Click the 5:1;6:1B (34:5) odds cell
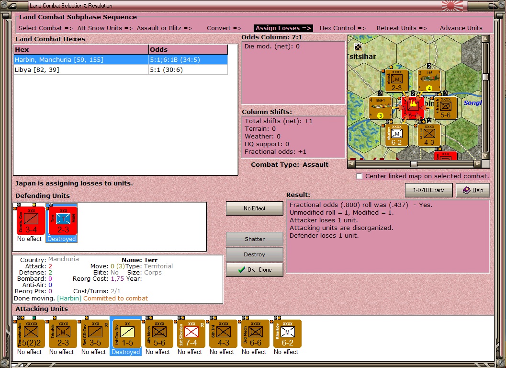 188,60
